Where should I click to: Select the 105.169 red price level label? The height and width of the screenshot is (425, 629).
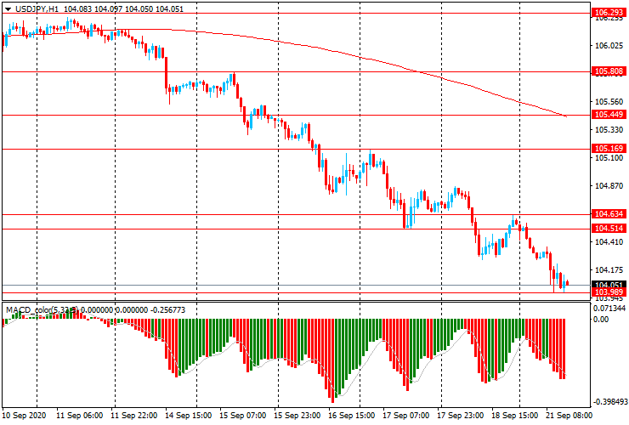[x=609, y=149]
